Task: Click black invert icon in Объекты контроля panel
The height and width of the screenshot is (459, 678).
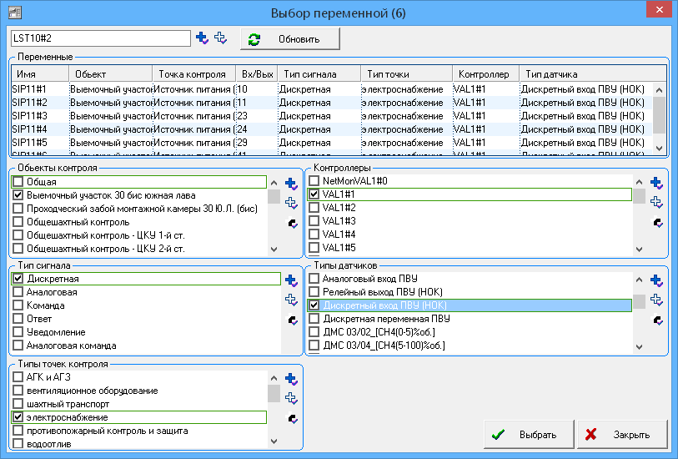Action: point(293,223)
